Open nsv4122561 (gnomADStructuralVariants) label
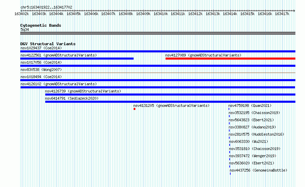Viewport: 305px width, 187px height. tap(59, 55)
